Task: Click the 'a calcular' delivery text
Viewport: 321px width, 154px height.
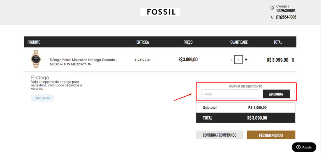Action: (x=142, y=60)
